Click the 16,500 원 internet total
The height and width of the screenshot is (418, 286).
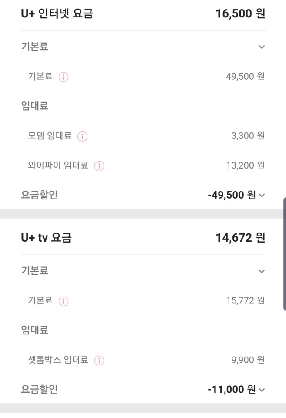pos(240,15)
